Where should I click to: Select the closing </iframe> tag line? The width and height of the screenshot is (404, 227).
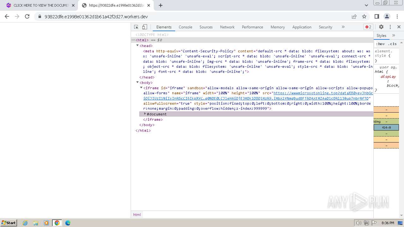point(153,119)
